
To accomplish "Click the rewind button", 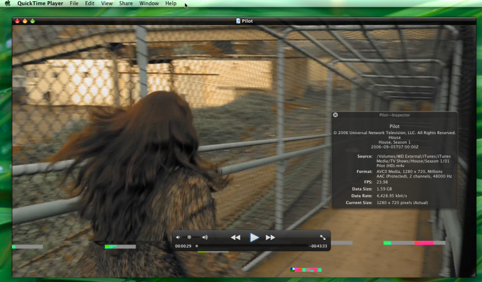I will [235, 238].
